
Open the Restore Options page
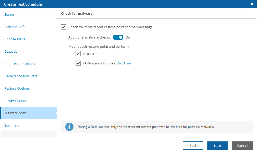(x=17, y=88)
